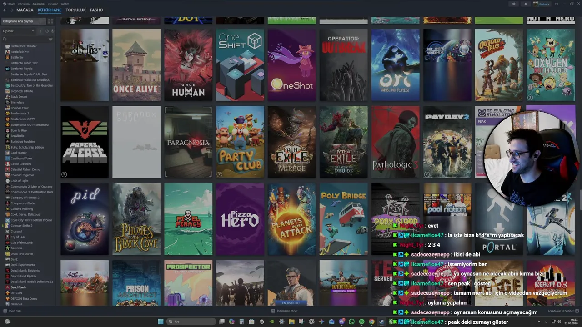Click the recent activity clock icon
The width and height of the screenshot is (582, 327).
47,31
